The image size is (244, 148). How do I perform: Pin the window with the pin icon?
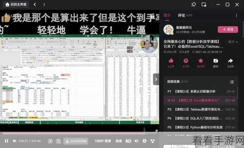tap(194, 4)
